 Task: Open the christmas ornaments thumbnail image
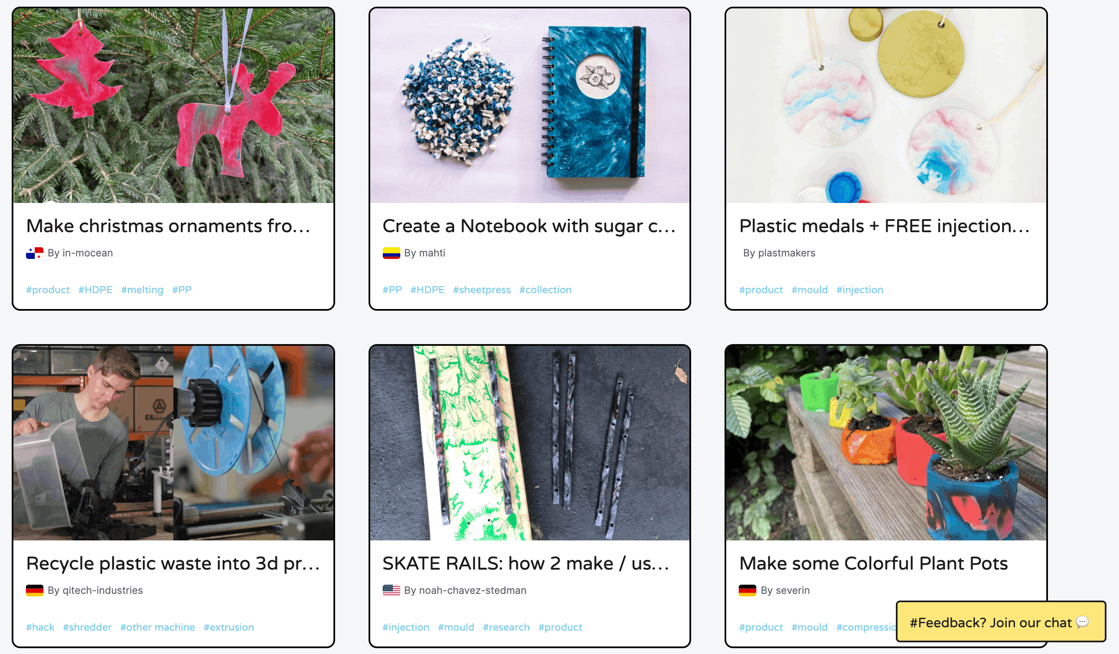173,106
